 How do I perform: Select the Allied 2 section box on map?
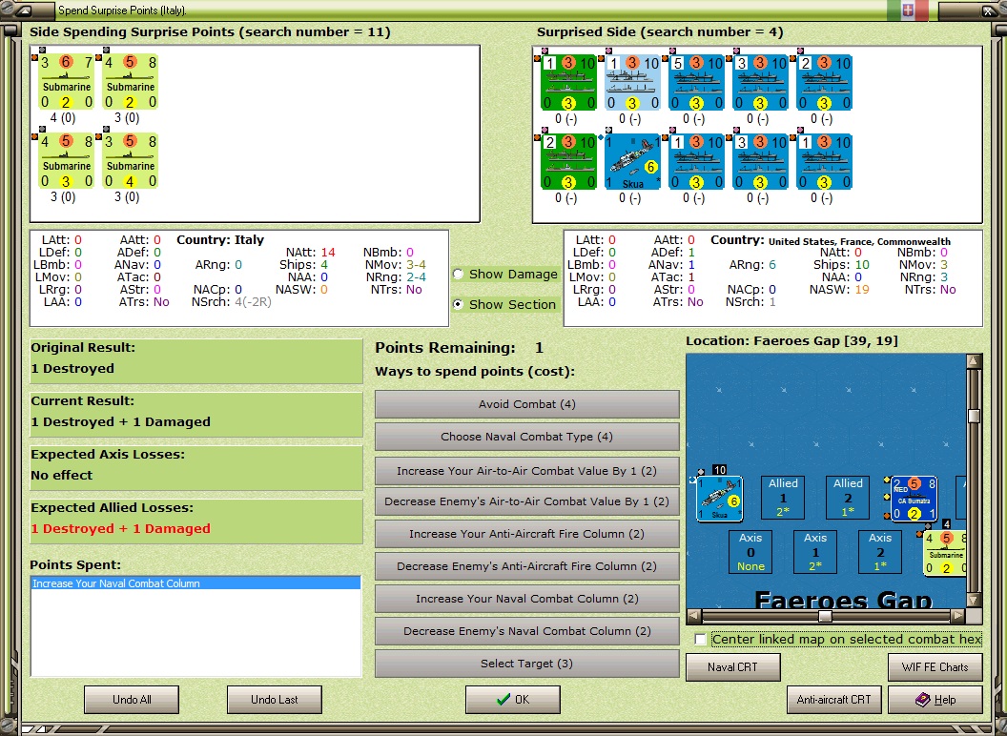coord(848,497)
